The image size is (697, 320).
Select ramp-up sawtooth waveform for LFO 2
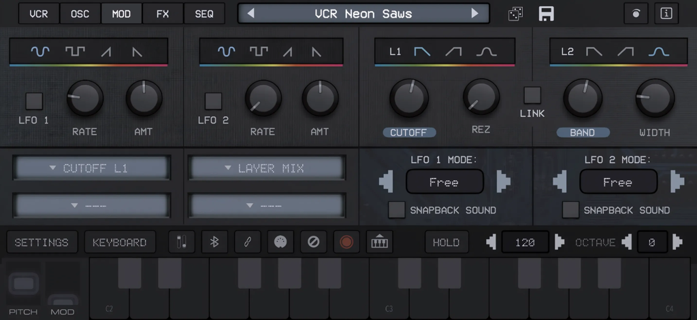tap(288, 52)
